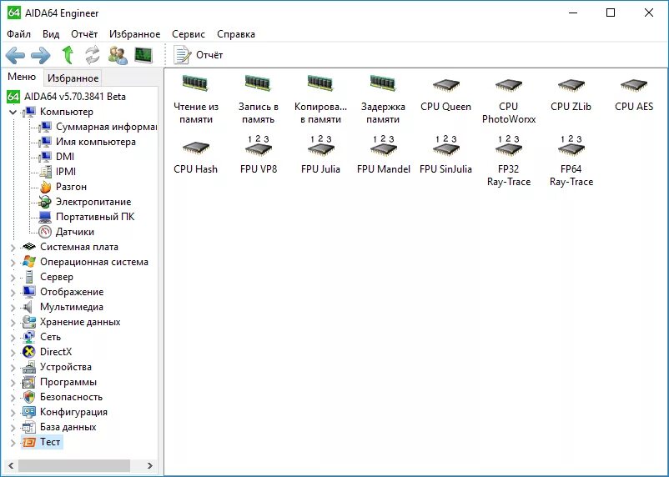Select the CPU PhotoWorxx test icon
The image size is (669, 477).
pyautogui.click(x=509, y=101)
